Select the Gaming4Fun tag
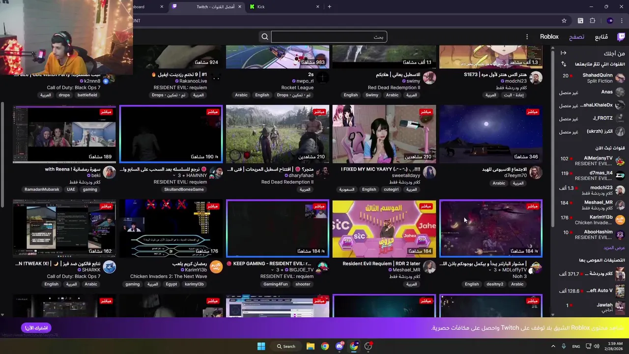Screen dimensions: 629x354 tap(276, 284)
